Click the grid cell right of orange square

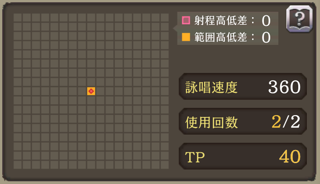click(100, 91)
